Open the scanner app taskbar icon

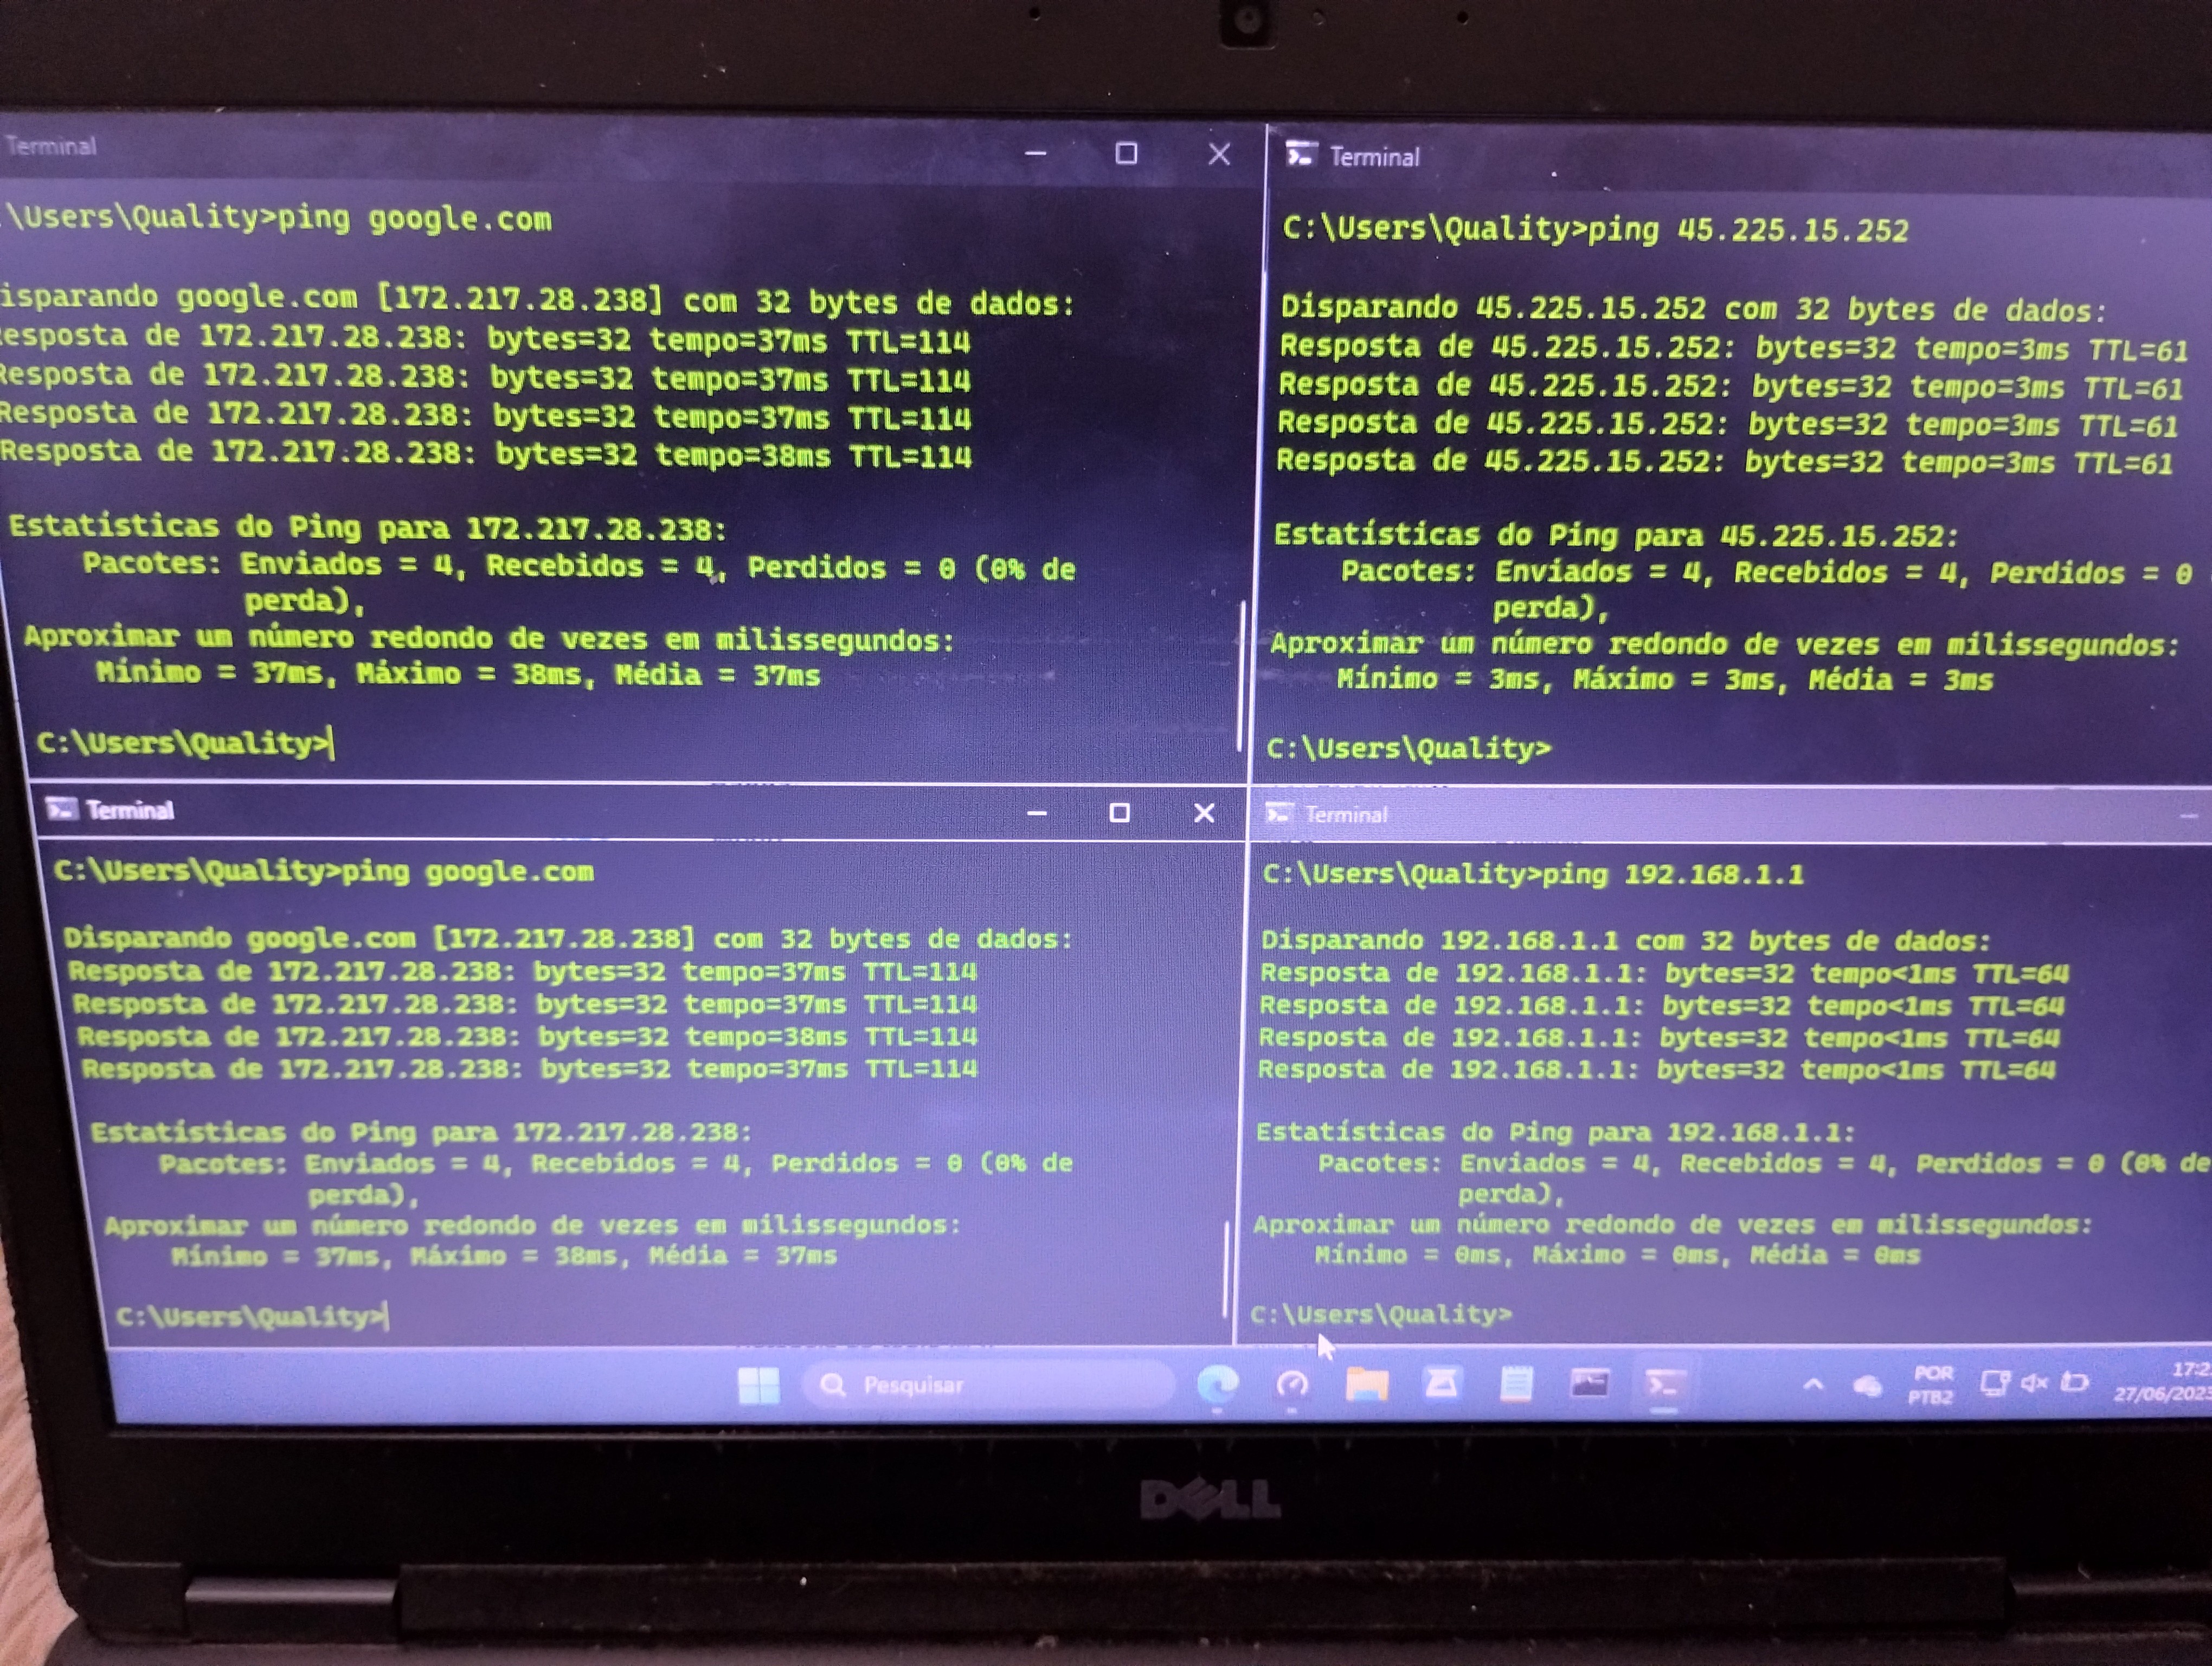coord(1441,1384)
